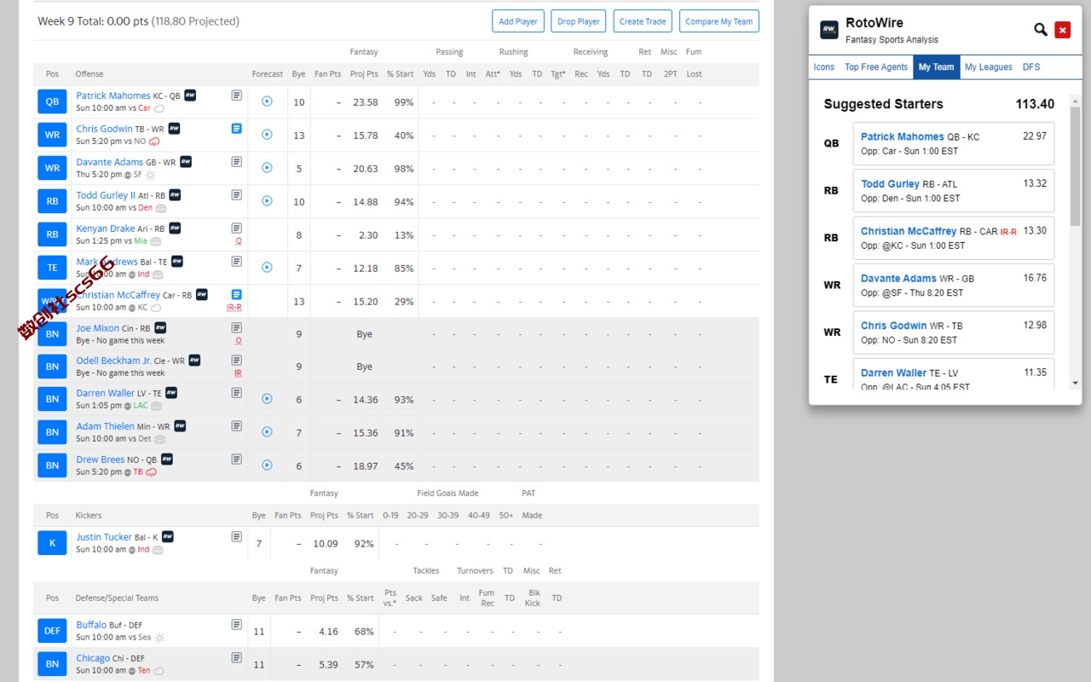The image size is (1091, 682).
Task: Open the DFS tab
Action: tap(1031, 66)
